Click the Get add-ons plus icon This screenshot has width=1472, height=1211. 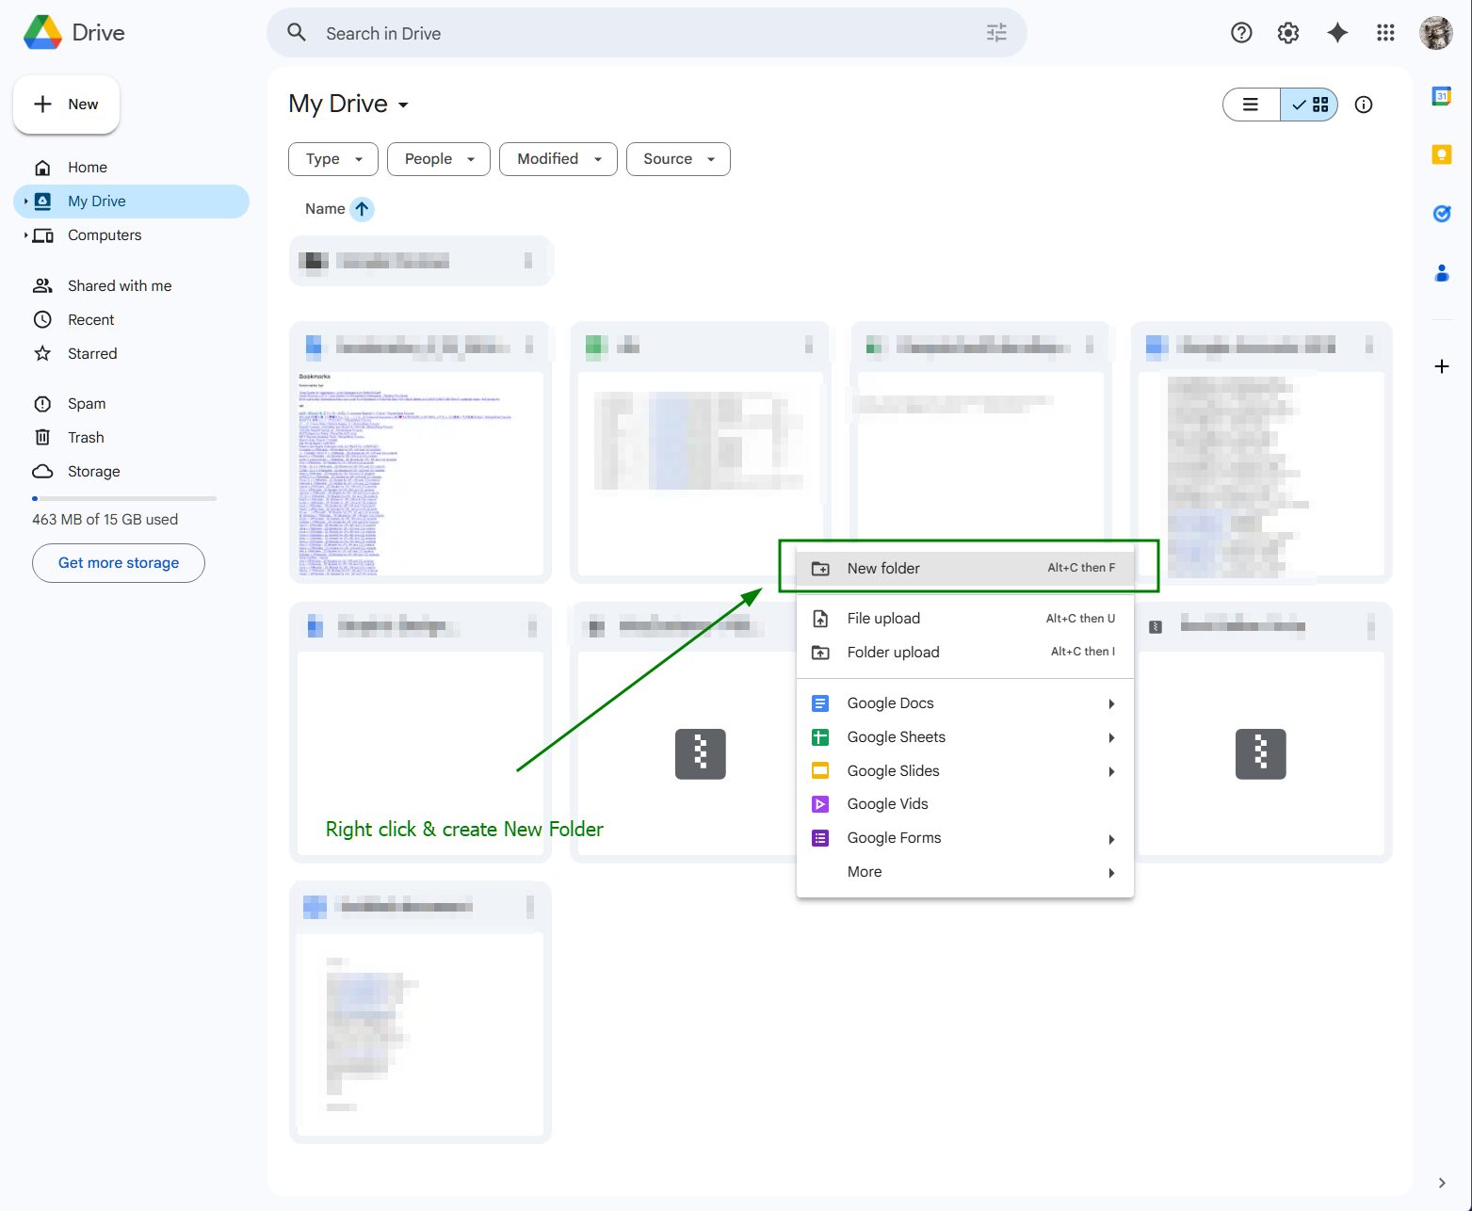coord(1442,366)
